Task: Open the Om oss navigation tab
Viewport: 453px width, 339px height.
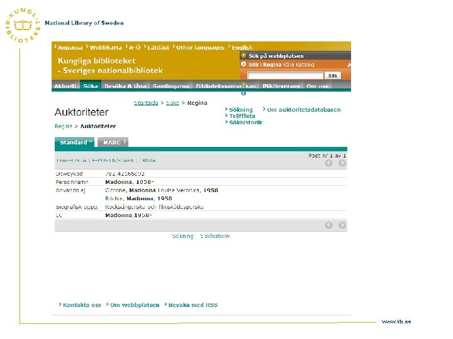Action: [317, 86]
